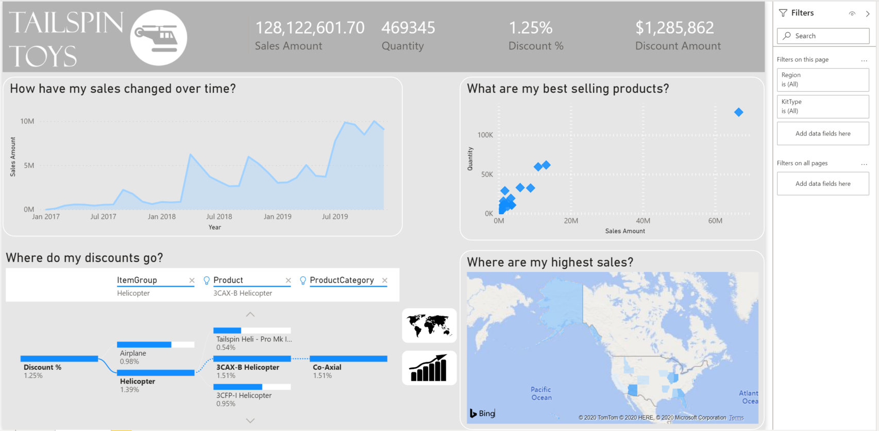Screen dimensions: 879x431
Task: Click the Tailspin Toys helicopter logo
Action: pos(159,38)
